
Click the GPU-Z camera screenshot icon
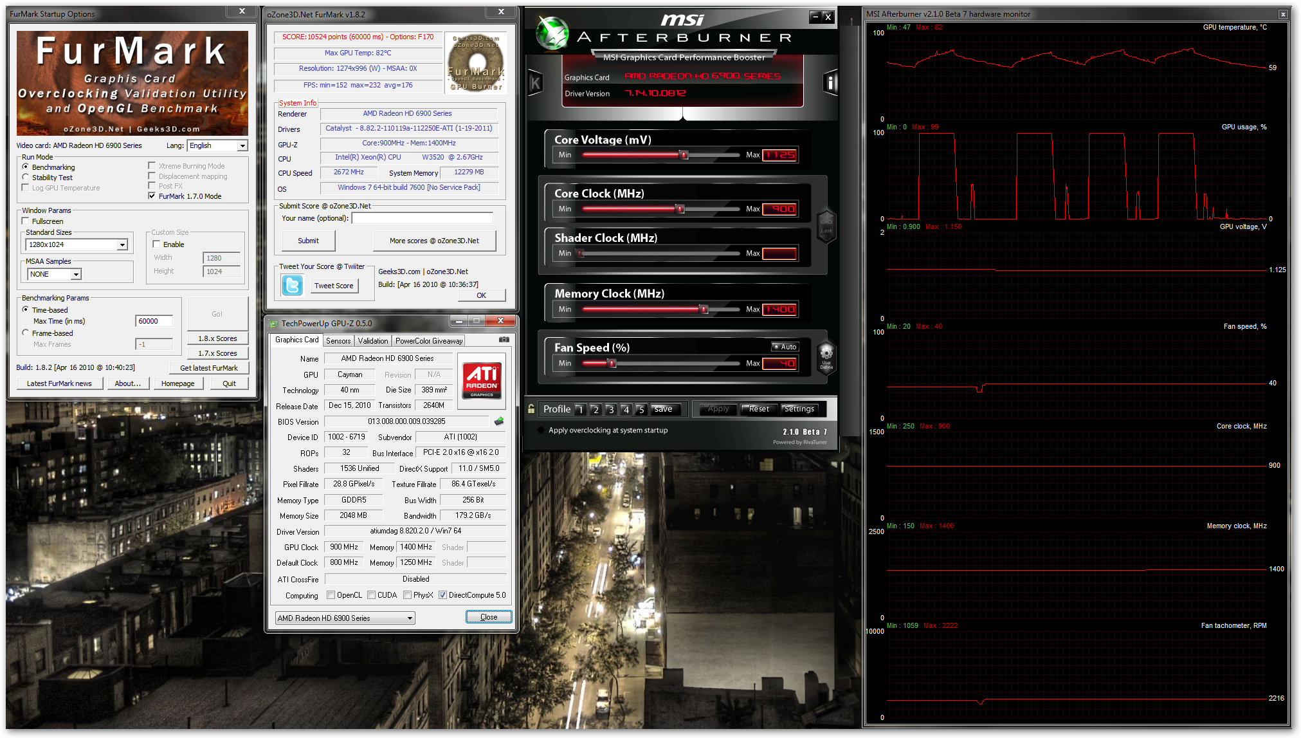click(504, 340)
